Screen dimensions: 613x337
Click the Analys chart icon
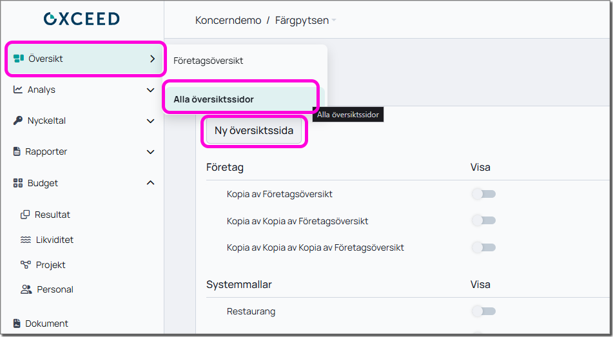click(18, 90)
